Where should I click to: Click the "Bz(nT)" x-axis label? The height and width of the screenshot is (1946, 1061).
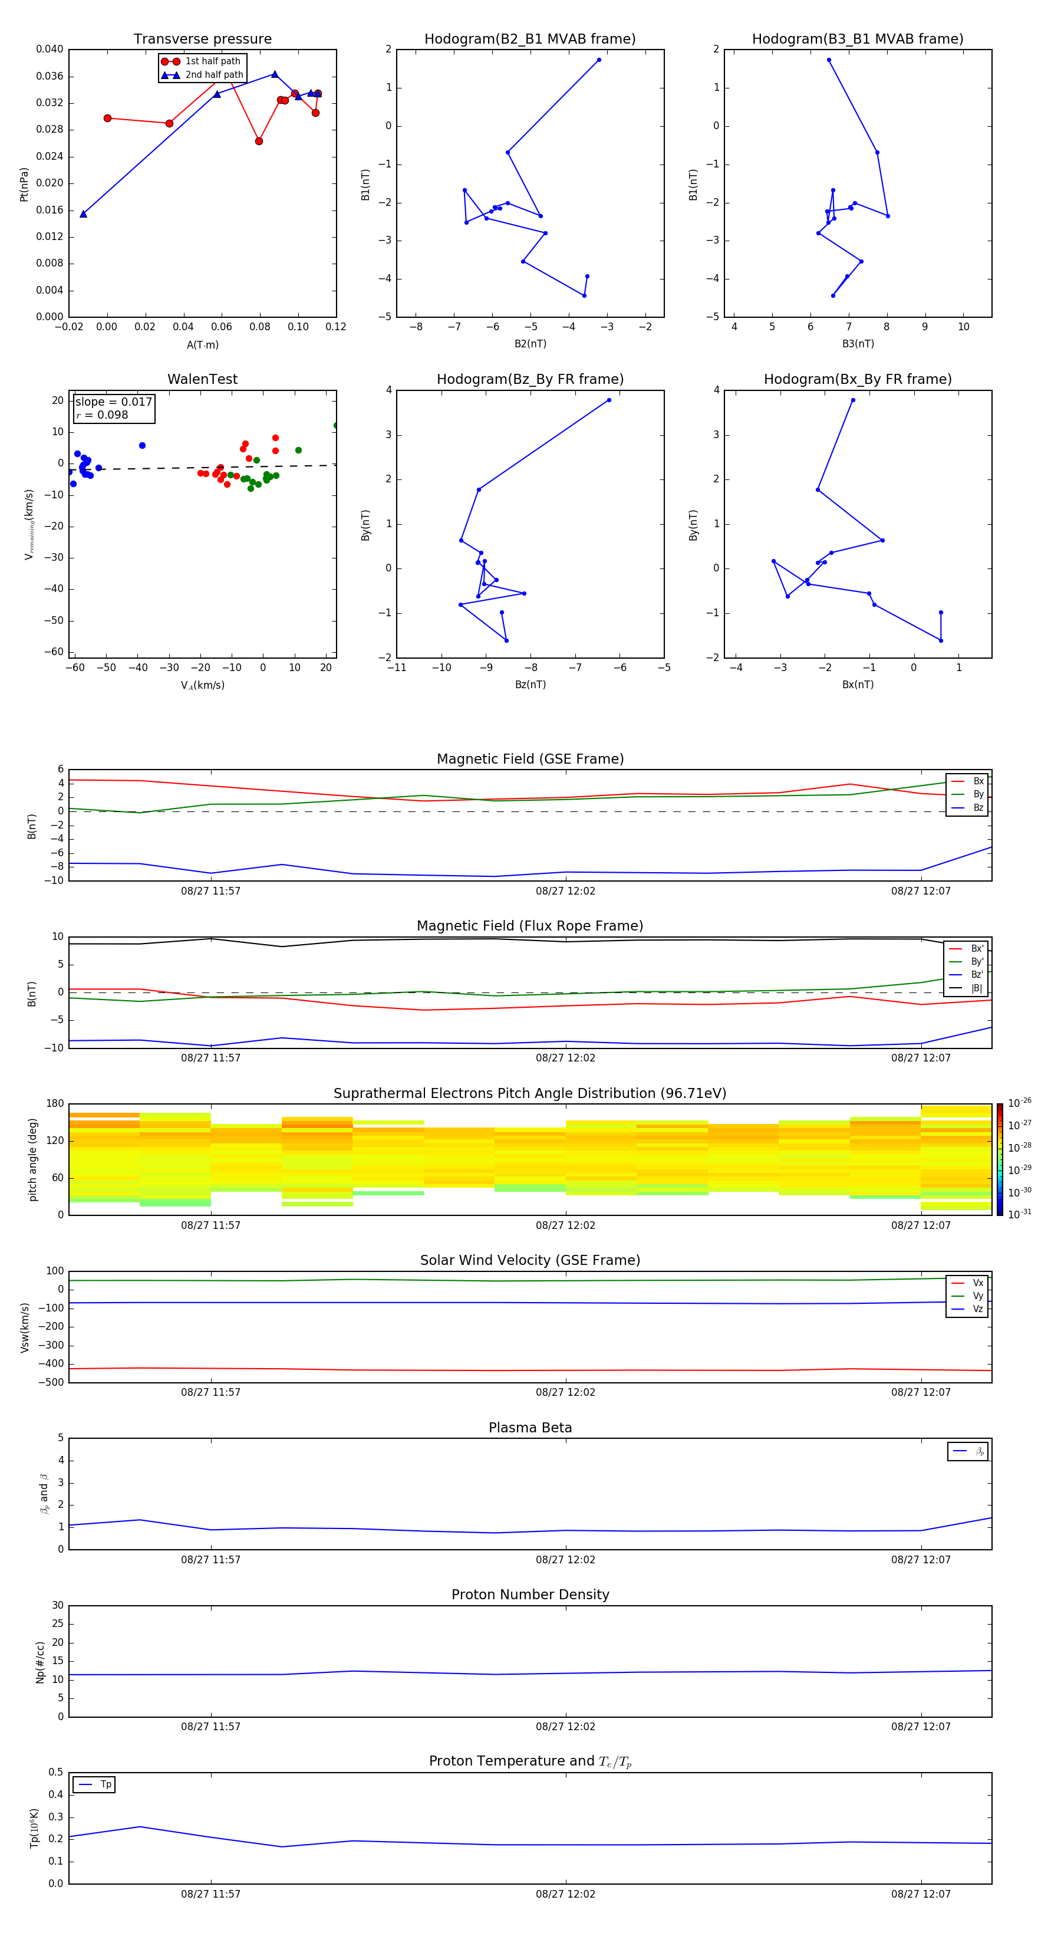530,685
